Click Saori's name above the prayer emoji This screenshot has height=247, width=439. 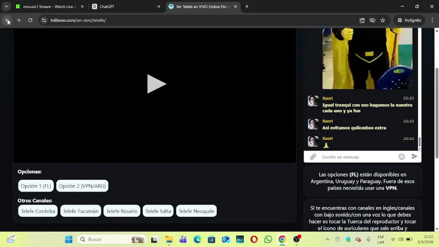coord(328,138)
